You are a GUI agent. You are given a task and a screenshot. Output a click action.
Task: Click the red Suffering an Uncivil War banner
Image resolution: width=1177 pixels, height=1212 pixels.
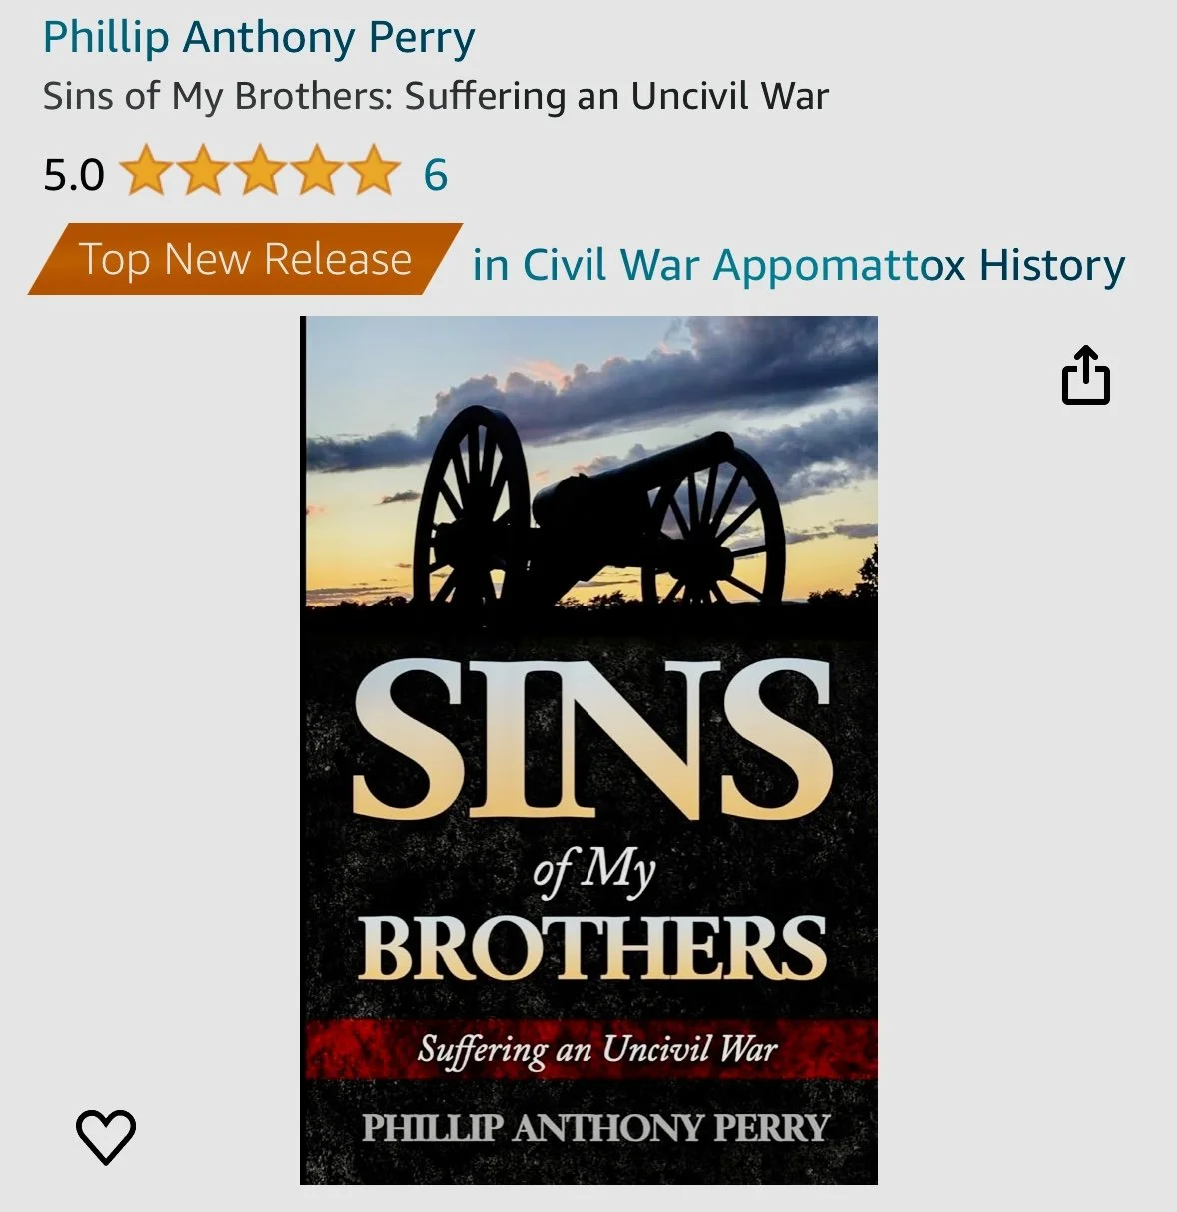(591, 1049)
